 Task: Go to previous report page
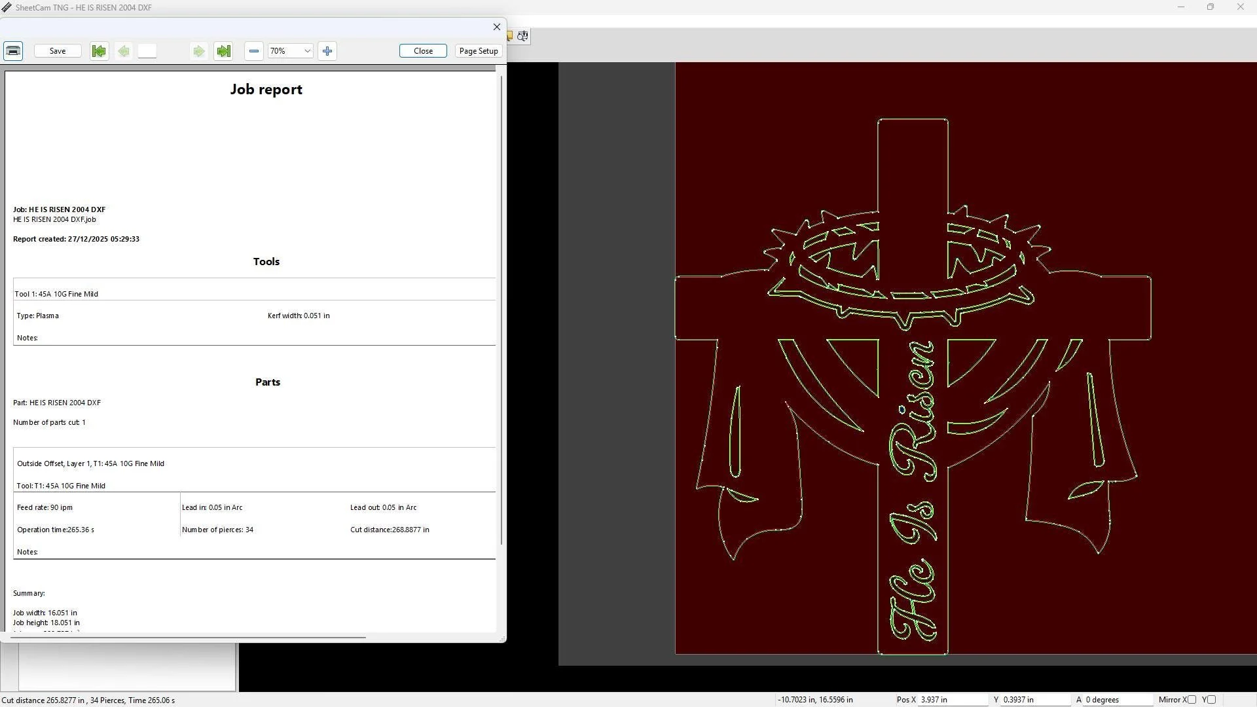(x=124, y=51)
